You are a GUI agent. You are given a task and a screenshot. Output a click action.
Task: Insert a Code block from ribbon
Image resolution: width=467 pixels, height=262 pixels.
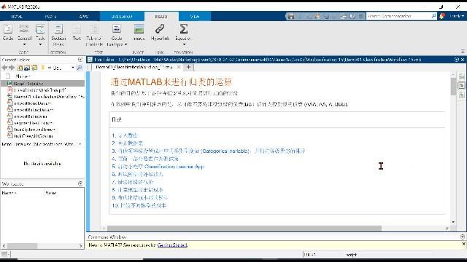coord(8,32)
